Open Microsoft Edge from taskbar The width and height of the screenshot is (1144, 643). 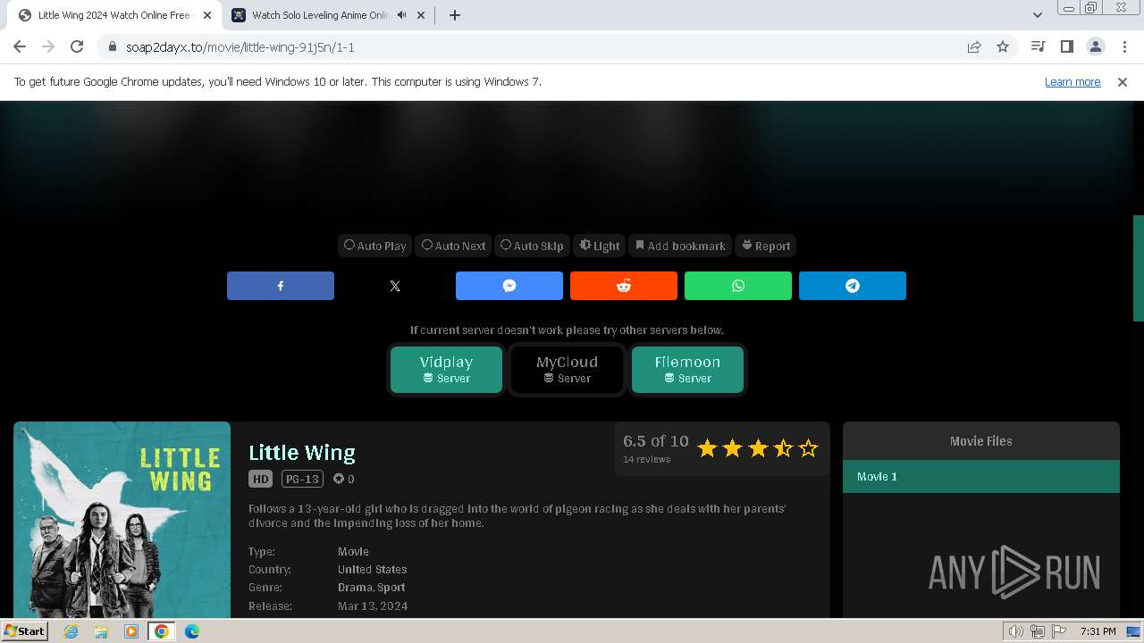(x=191, y=631)
